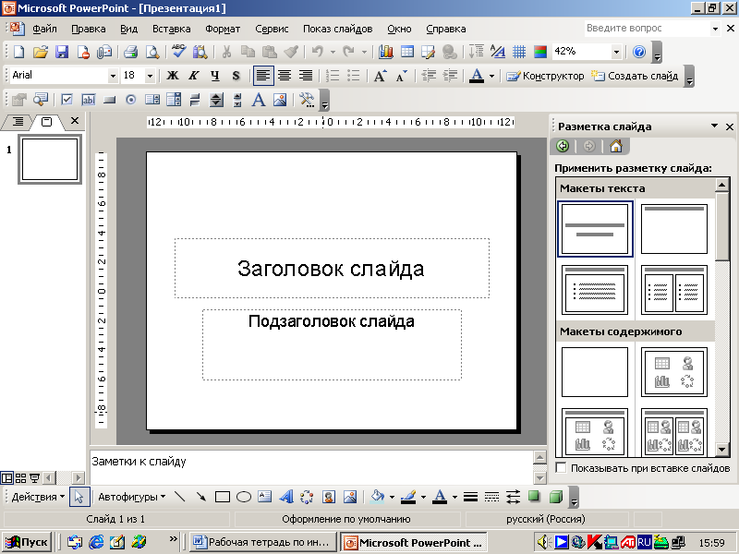Click the Конструктор button
This screenshot has width=739, height=554.
(x=545, y=76)
